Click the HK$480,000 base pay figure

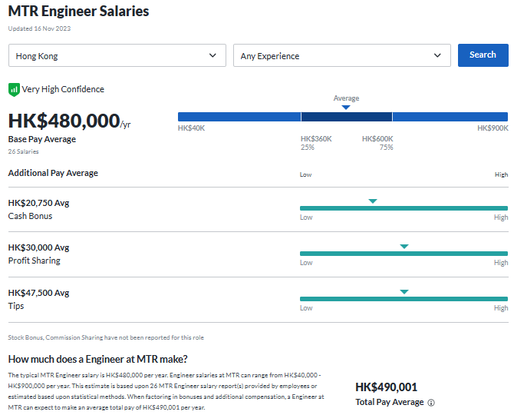coord(64,121)
